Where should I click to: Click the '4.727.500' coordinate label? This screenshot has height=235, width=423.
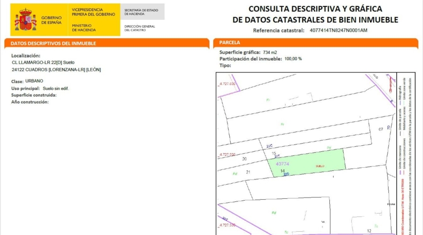227,225
